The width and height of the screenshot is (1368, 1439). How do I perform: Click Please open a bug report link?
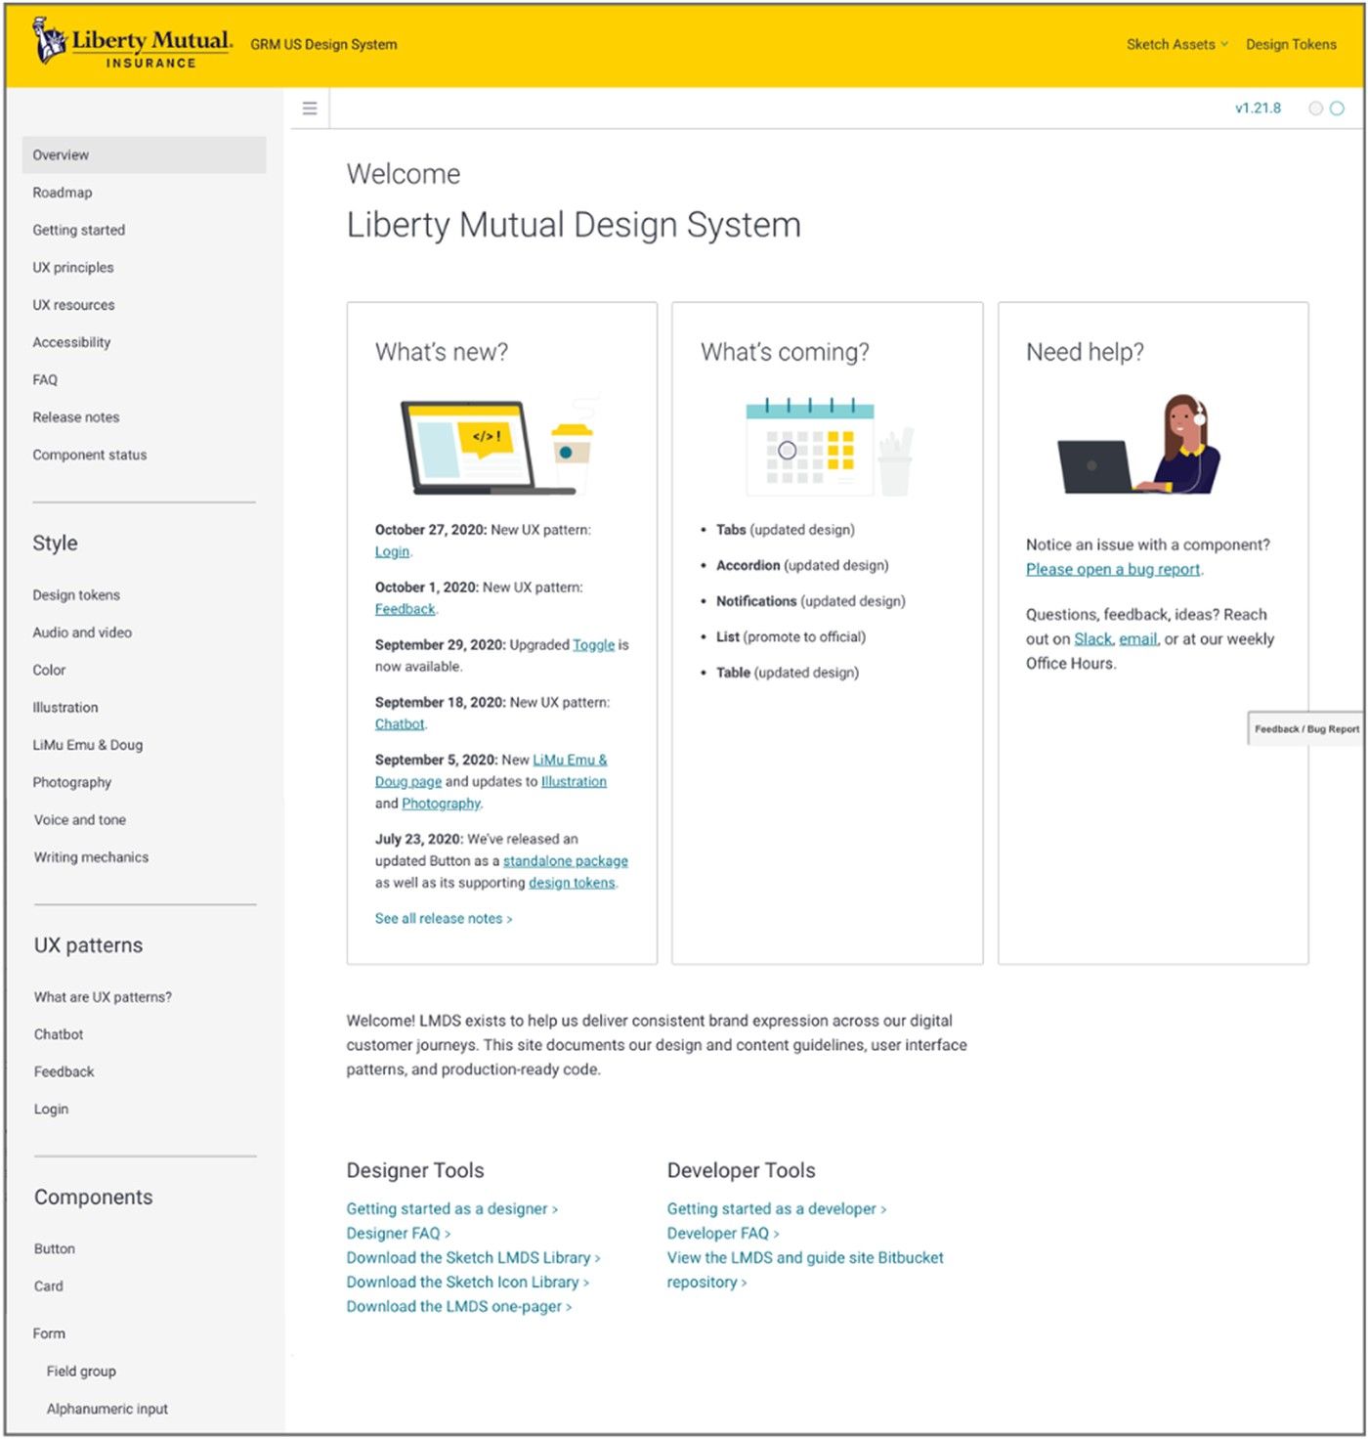click(x=1113, y=569)
